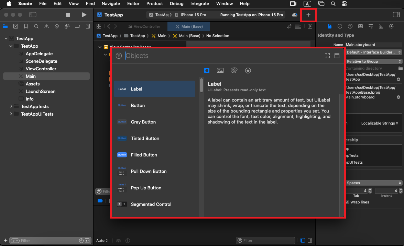The height and width of the screenshot is (246, 404).
Task: Open the Breakpoint navigator icon
Action: pyautogui.click(x=77, y=26)
